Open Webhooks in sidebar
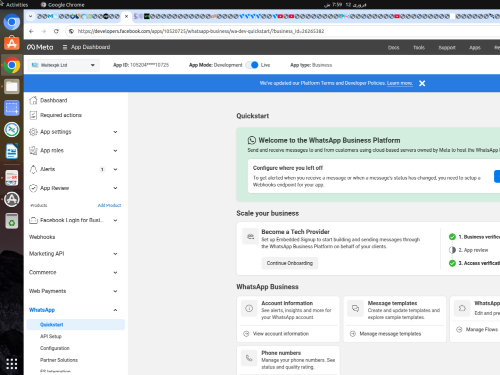The width and height of the screenshot is (500, 375). coord(42,237)
